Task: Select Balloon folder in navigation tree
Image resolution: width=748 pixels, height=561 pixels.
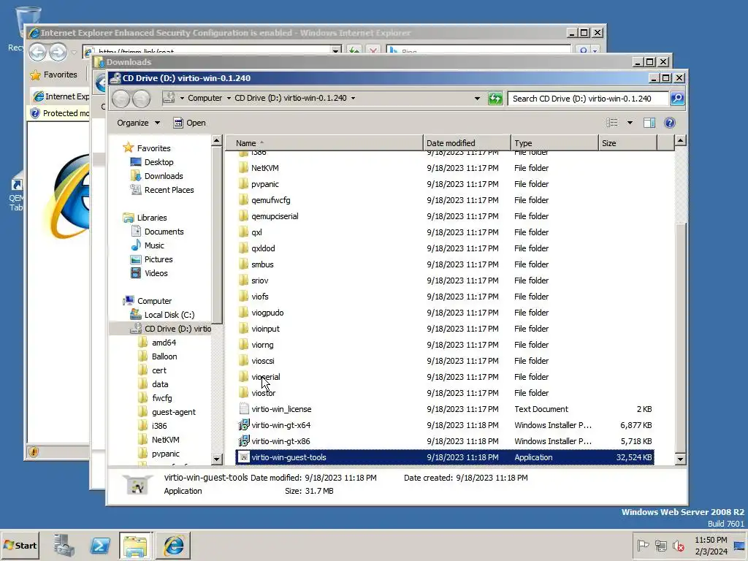Action: (x=164, y=356)
